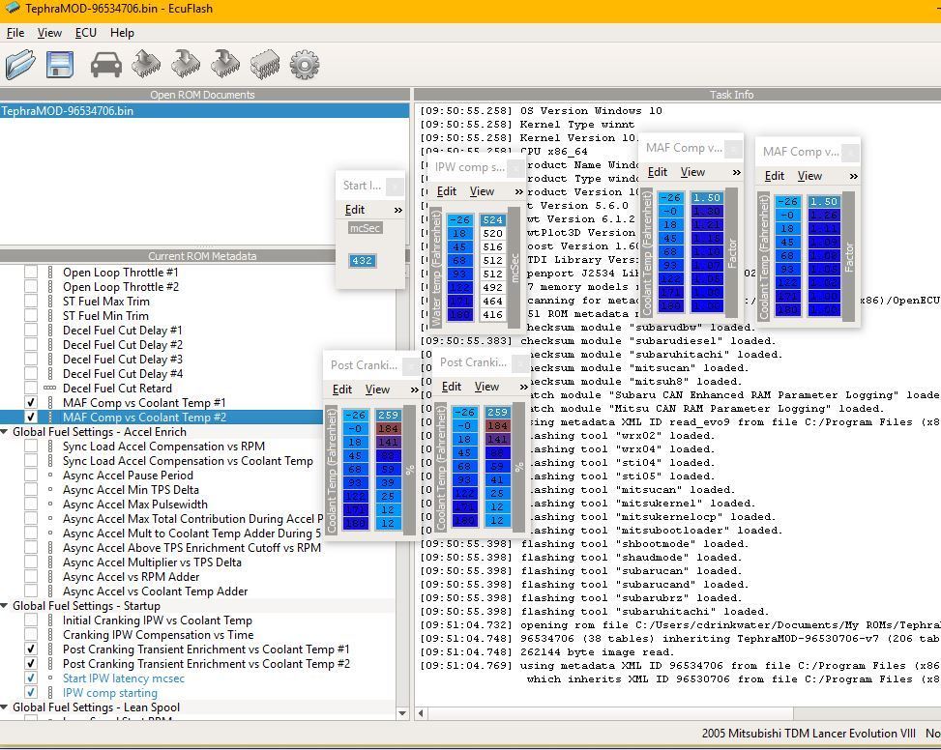Enable the Open Loop Throttle #1 checkbox
The width and height of the screenshot is (941, 750).
pyautogui.click(x=31, y=273)
